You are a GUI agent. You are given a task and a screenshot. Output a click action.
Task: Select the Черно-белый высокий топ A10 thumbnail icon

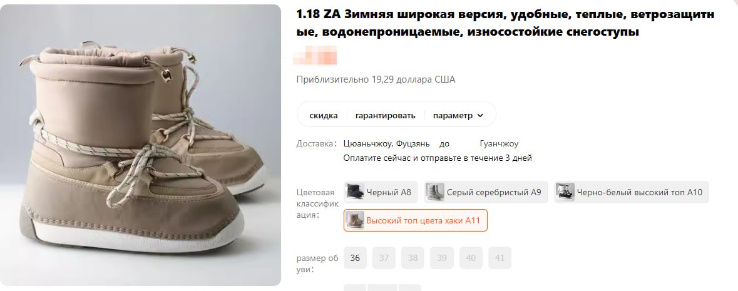pyautogui.click(x=565, y=192)
